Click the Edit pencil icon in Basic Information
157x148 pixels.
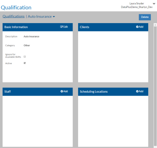61,27
